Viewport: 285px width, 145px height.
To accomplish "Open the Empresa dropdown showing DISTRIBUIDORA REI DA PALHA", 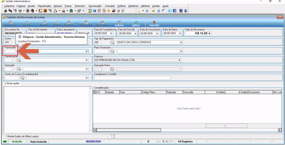I will click(x=179, y=60).
